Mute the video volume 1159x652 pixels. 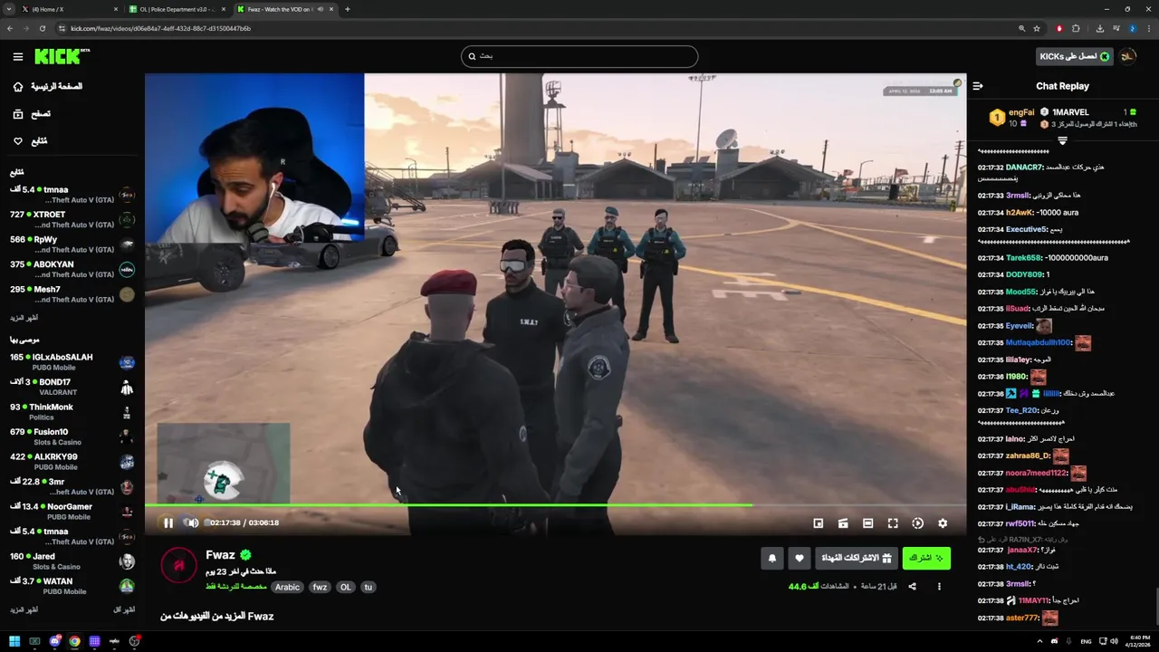(x=192, y=523)
